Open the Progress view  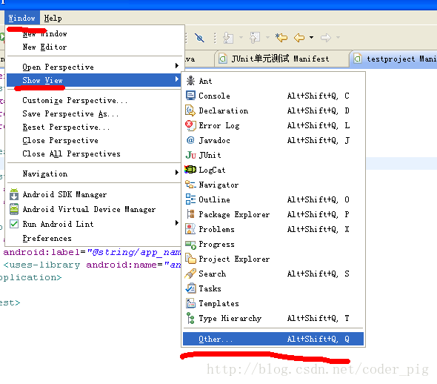273,244
